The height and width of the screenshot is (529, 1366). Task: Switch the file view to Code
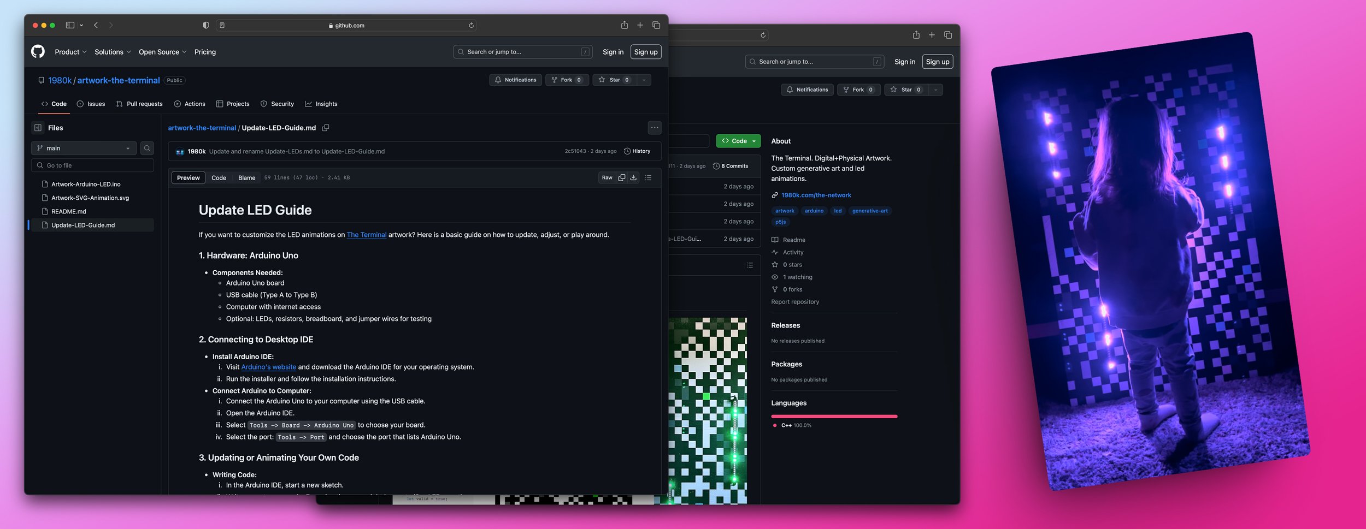219,178
